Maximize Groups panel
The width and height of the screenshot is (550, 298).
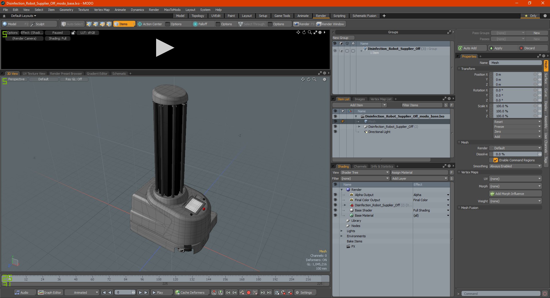click(x=449, y=32)
